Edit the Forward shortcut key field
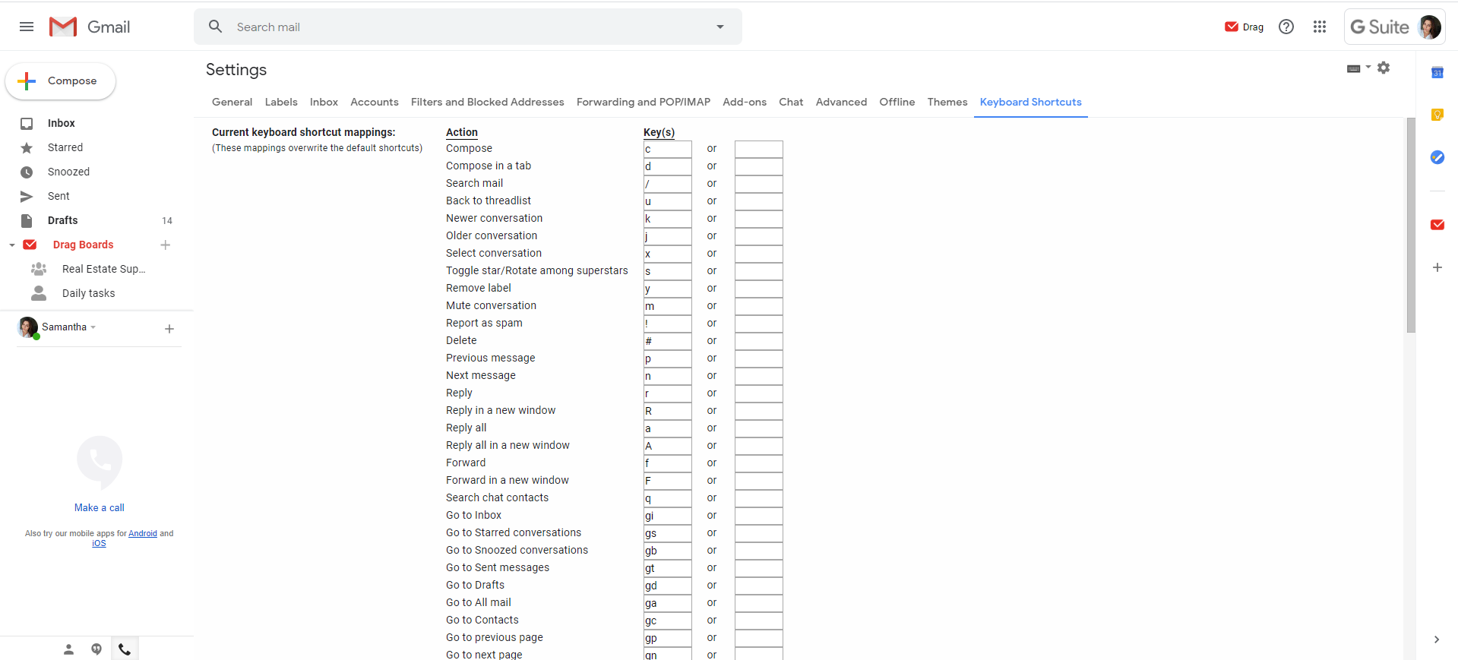This screenshot has height=660, width=1458. (x=668, y=463)
